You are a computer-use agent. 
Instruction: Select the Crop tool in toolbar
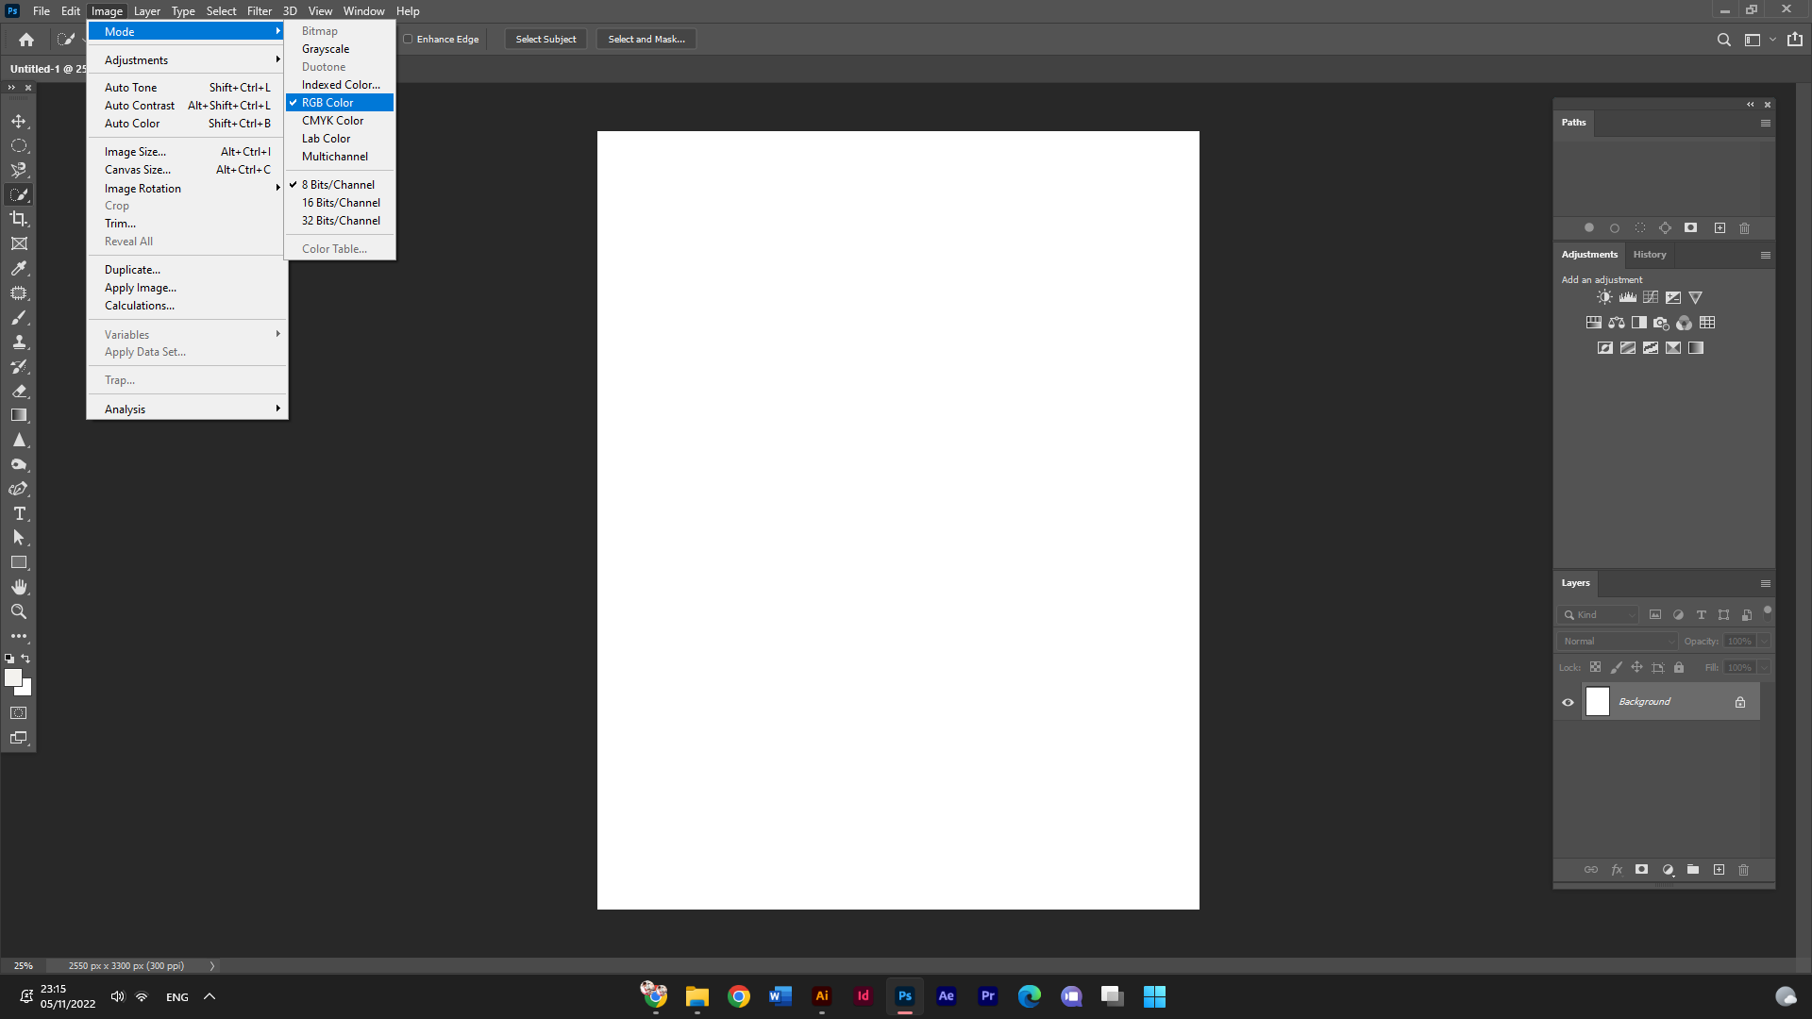click(x=19, y=219)
